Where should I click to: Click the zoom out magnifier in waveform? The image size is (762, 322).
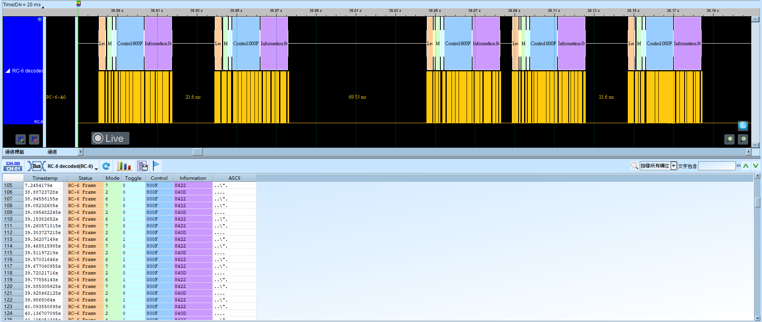(729, 139)
